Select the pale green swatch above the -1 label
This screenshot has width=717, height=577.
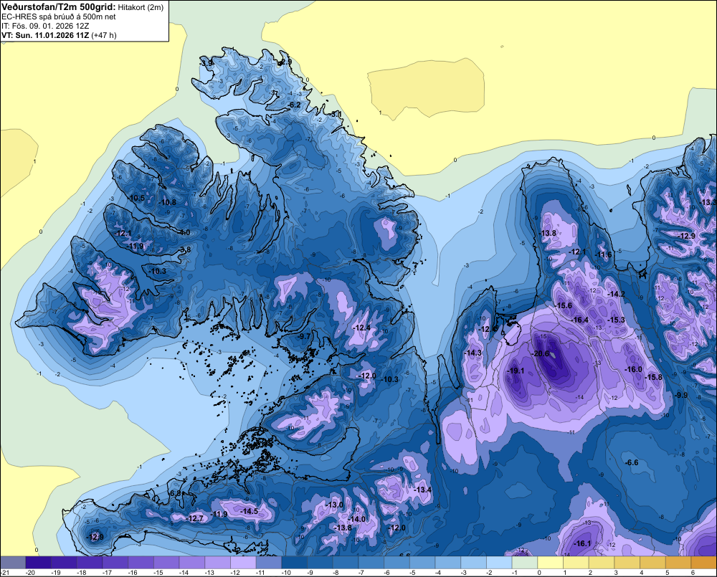click(525, 563)
